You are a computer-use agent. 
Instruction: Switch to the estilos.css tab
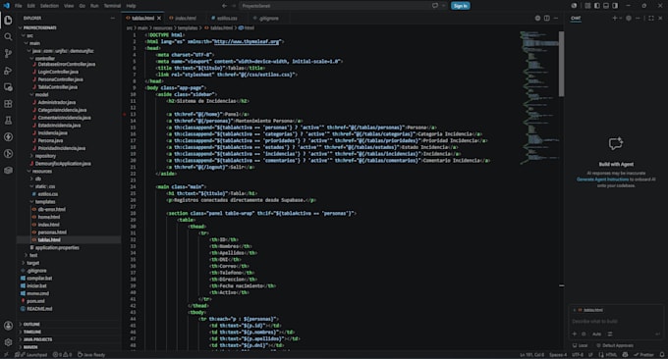227,19
